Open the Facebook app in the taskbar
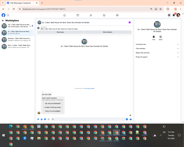This screenshot has width=184, height=147. tap(25, 138)
